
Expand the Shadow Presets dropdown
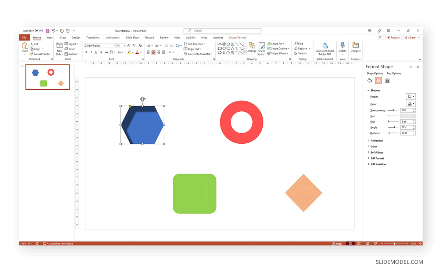411,96
